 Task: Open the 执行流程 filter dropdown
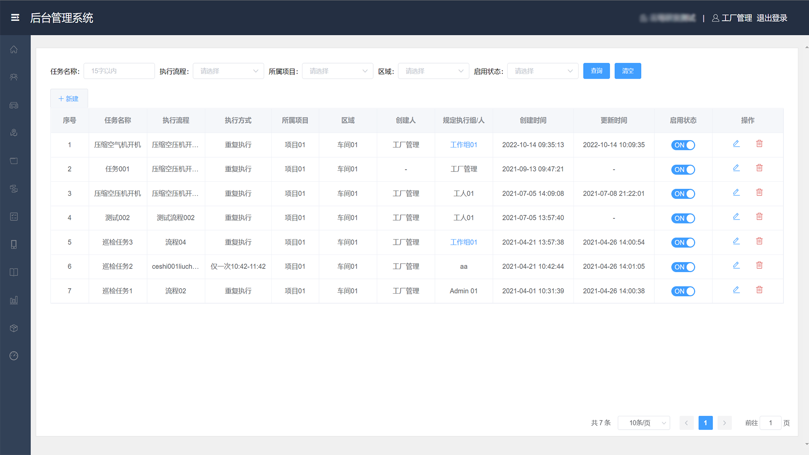228,71
